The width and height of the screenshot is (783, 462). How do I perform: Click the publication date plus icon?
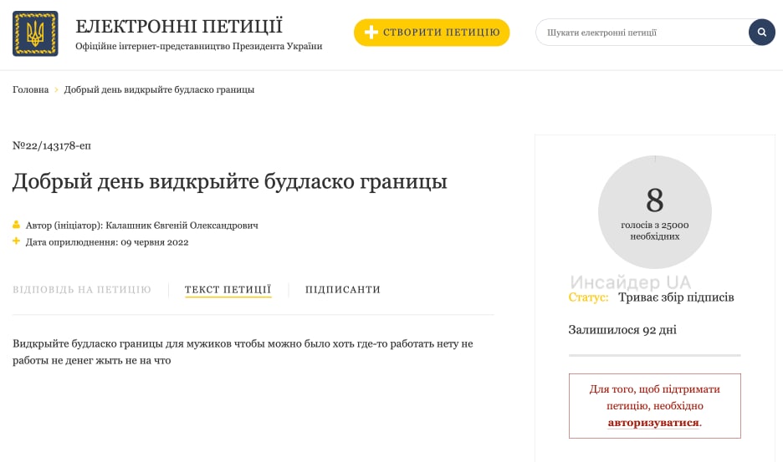[x=16, y=241]
